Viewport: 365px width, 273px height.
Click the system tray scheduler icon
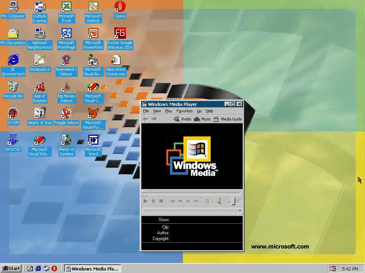tap(333, 269)
